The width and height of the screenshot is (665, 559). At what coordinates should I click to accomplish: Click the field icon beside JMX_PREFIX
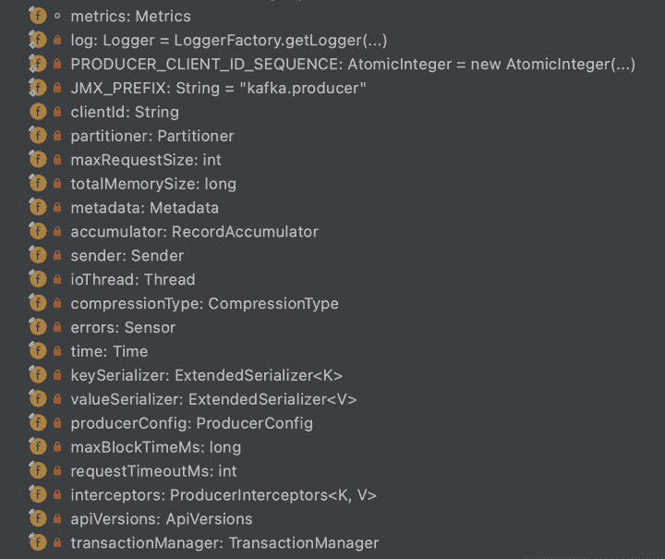click(x=38, y=88)
